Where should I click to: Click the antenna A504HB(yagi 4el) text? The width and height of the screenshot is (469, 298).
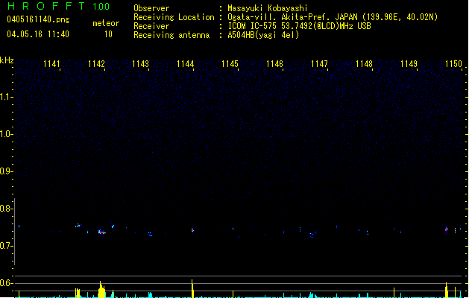pos(263,35)
